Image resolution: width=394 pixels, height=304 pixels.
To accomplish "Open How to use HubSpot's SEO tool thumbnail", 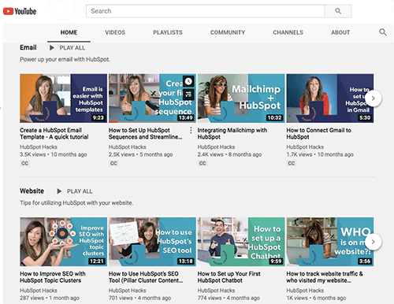I will tap(152, 242).
